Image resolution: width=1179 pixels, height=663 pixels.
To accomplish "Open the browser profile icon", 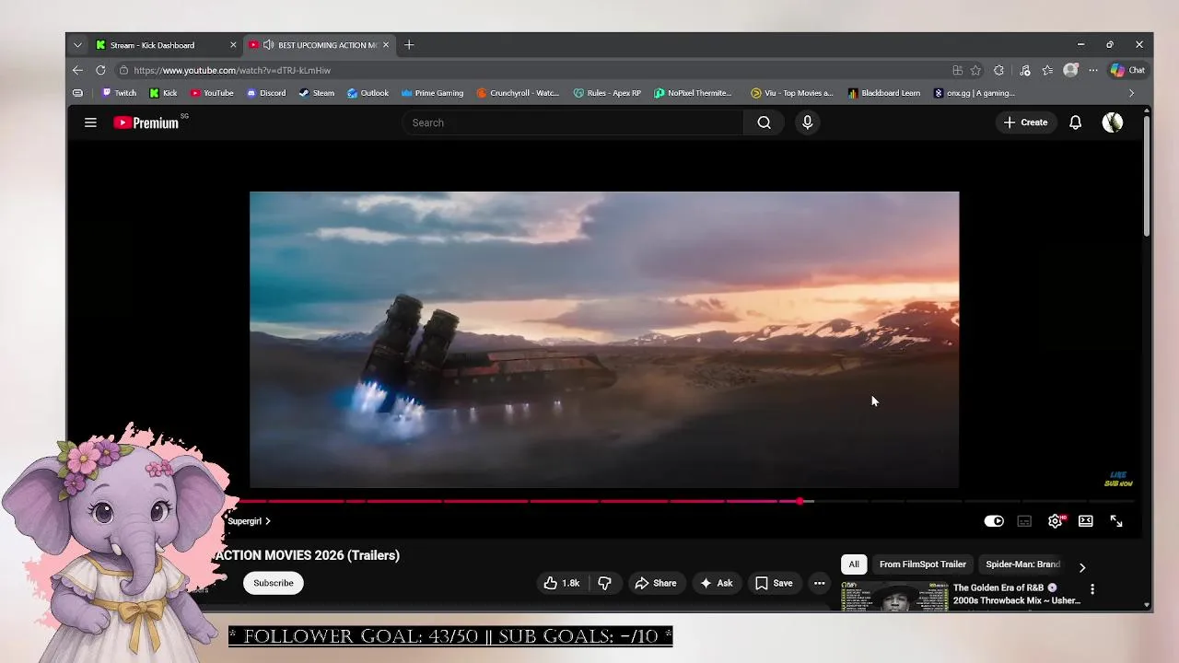I will (x=1070, y=70).
